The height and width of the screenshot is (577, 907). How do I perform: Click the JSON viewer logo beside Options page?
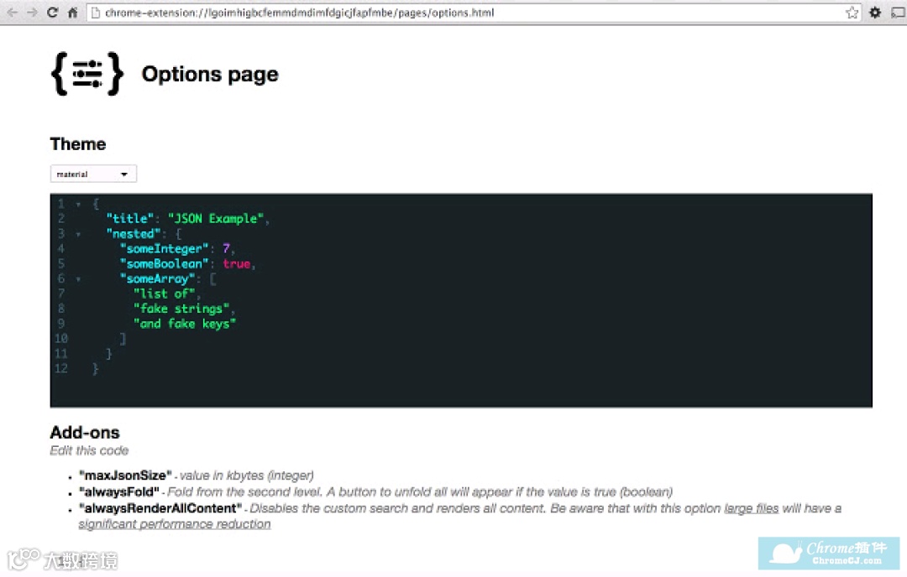pos(87,74)
